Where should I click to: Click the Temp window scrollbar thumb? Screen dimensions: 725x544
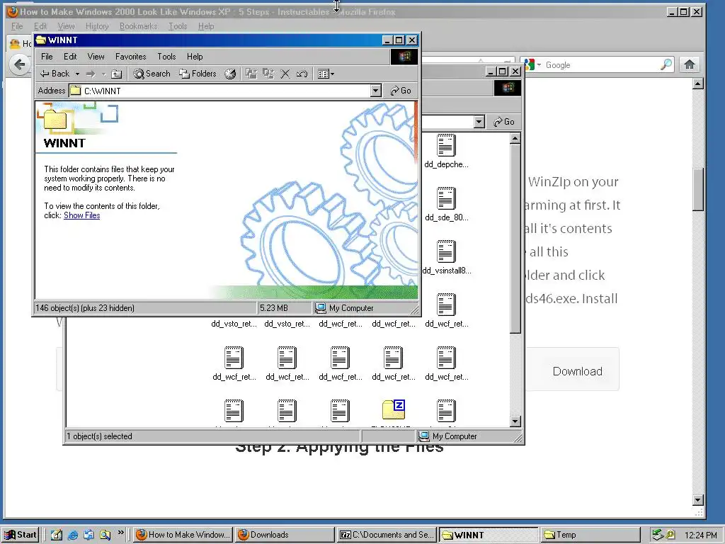click(515, 238)
